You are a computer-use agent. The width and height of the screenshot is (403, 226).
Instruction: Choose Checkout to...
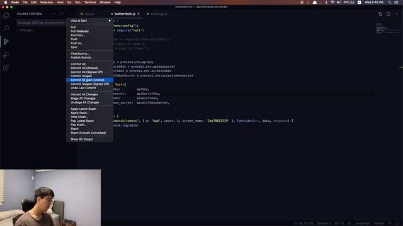(89, 53)
